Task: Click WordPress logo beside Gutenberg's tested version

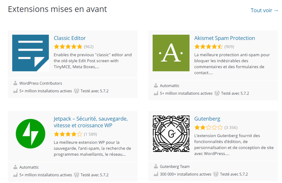Action: pos(216,174)
